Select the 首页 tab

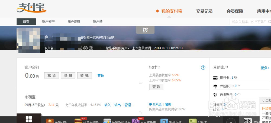pyautogui.click(x=26, y=22)
